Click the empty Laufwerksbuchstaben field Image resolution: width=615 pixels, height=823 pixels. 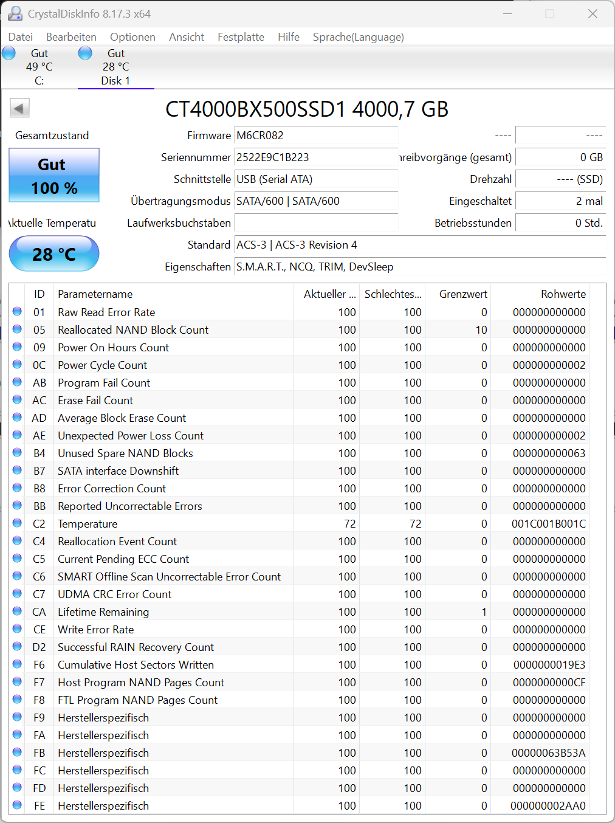pos(316,223)
